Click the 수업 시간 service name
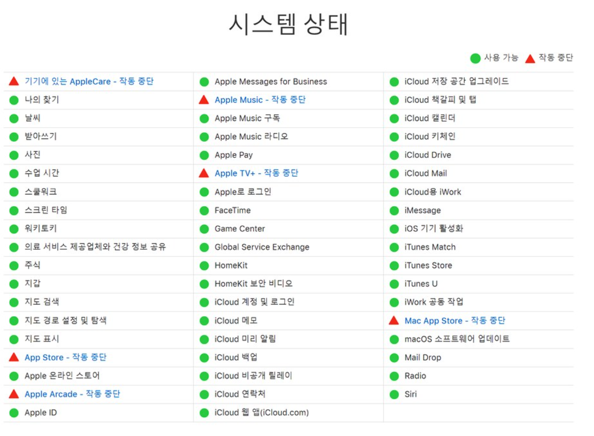This screenshot has height=436, width=594. (42, 173)
